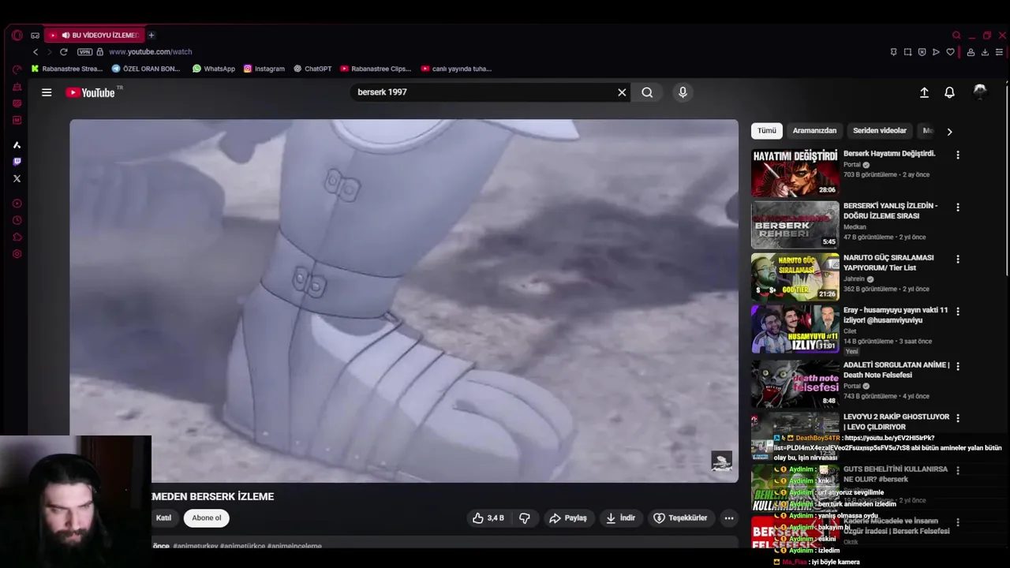Open the sidebar history clock icon
Image resolution: width=1010 pixels, height=568 pixels.
tap(17, 220)
